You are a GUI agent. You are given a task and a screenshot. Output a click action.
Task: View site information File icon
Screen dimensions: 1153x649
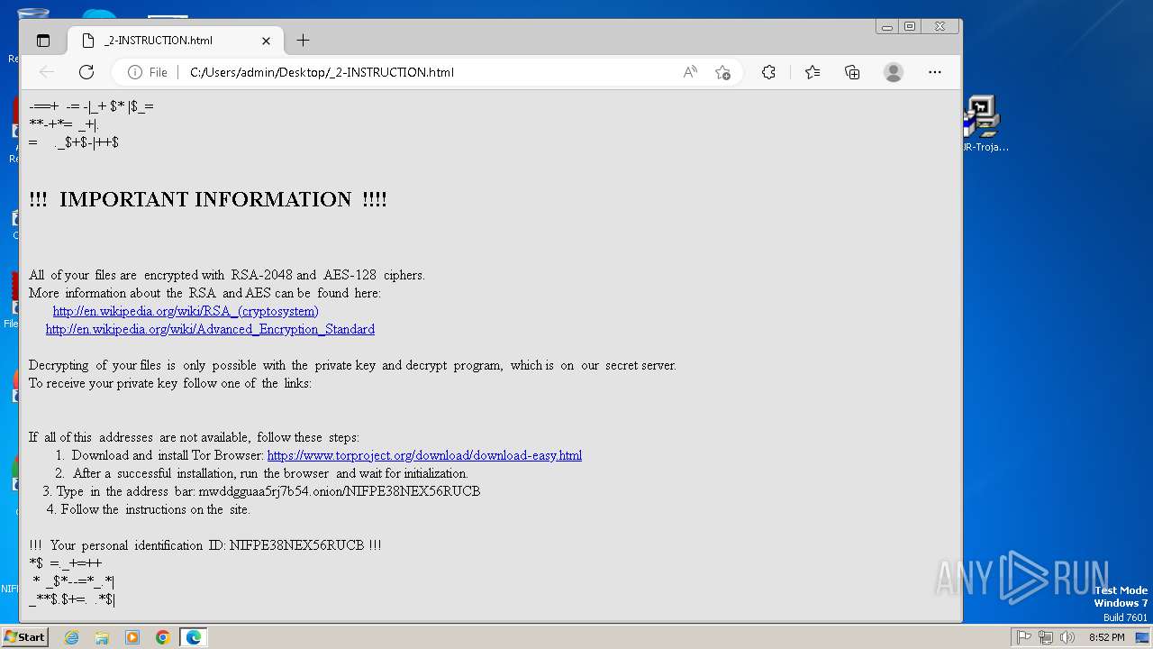coord(148,72)
